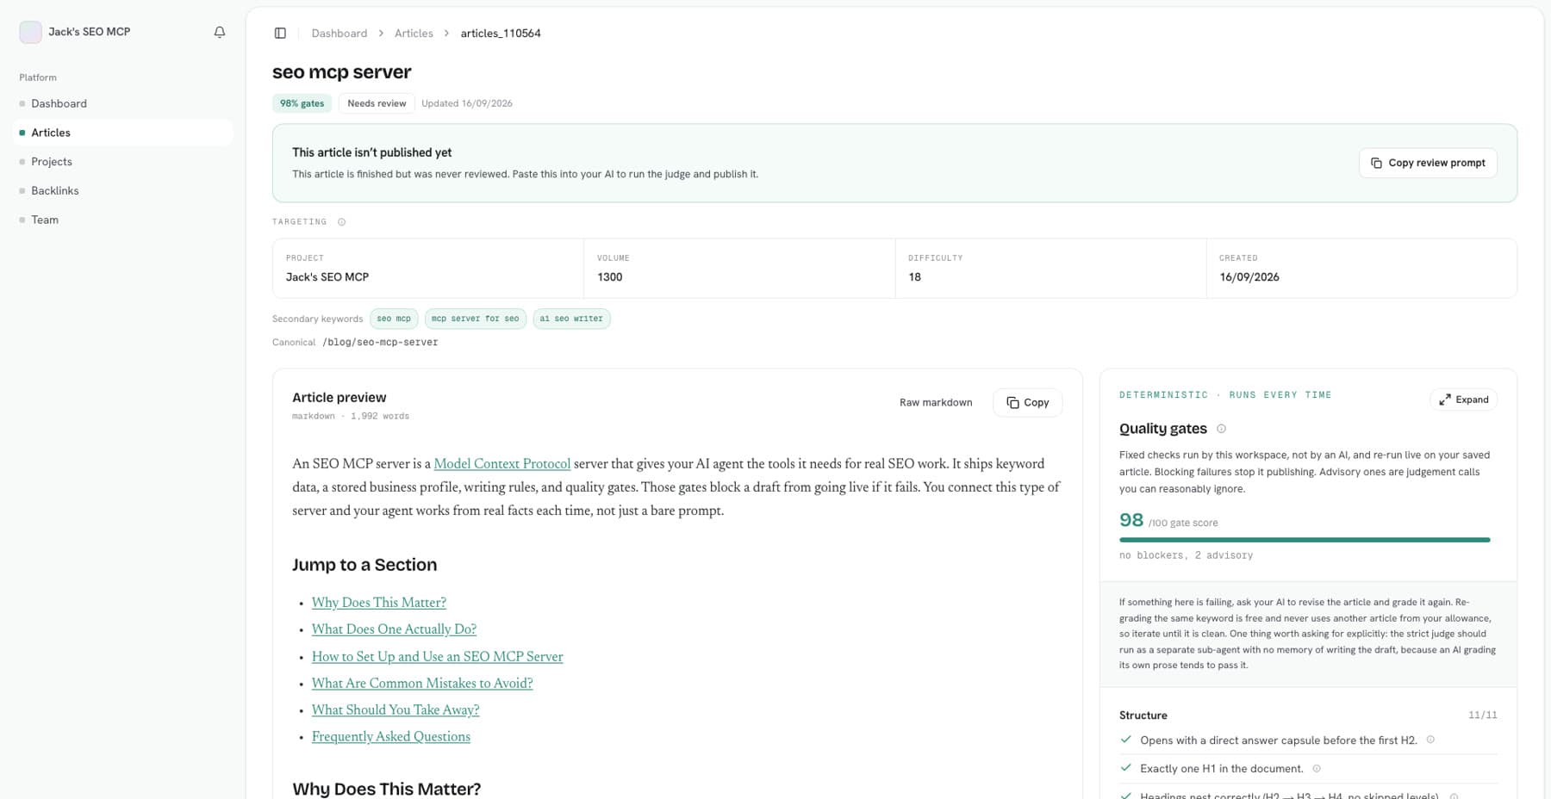Click the 'ai seo writer' keyword tag
The image size is (1551, 799).
[571, 319]
